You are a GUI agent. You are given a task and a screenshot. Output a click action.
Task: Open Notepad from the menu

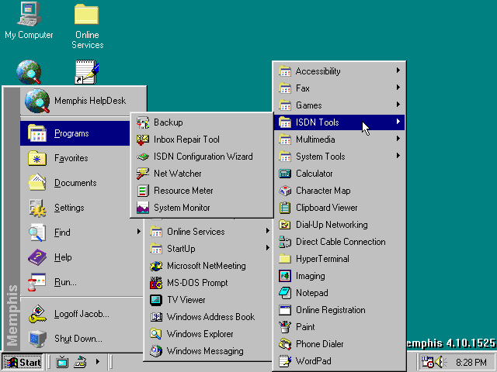point(339,293)
